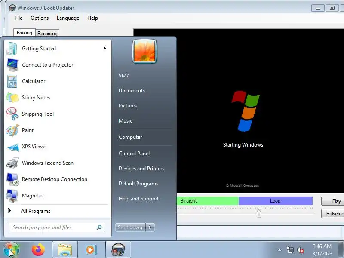Click the clock showing 3:46 AM
The image size is (344, 258).
point(322,246)
